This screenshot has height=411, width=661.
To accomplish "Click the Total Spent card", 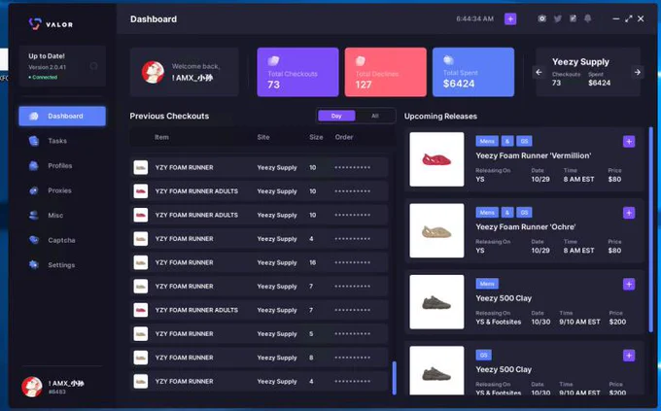I will pos(473,72).
